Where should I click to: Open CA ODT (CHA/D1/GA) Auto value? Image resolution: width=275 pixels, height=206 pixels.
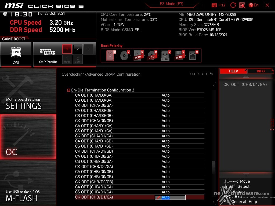coord(165,126)
